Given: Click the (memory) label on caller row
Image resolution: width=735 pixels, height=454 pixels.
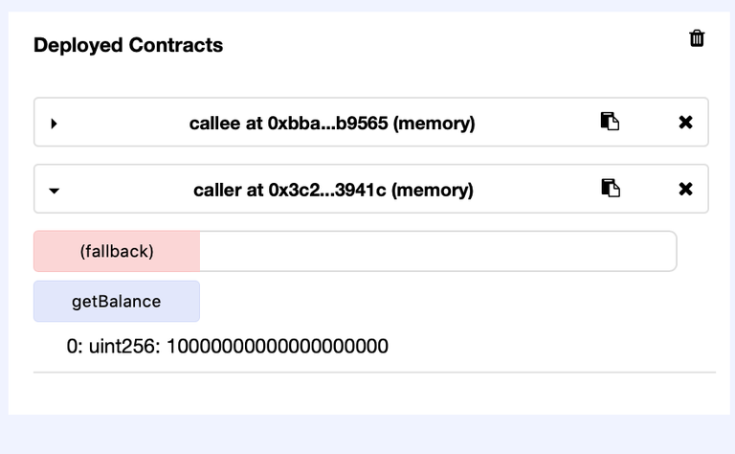Looking at the screenshot, I should point(433,190).
